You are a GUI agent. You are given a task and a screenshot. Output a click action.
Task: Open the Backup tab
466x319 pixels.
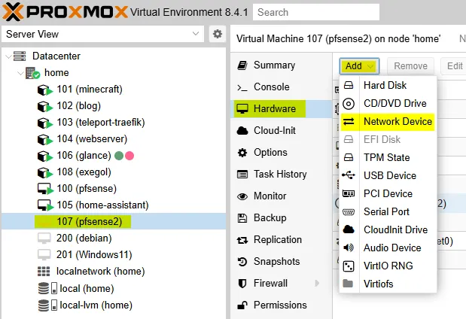point(281,217)
